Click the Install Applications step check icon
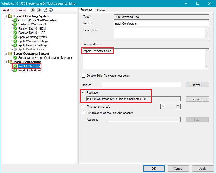The height and width of the screenshot is (173, 216). point(15,70)
